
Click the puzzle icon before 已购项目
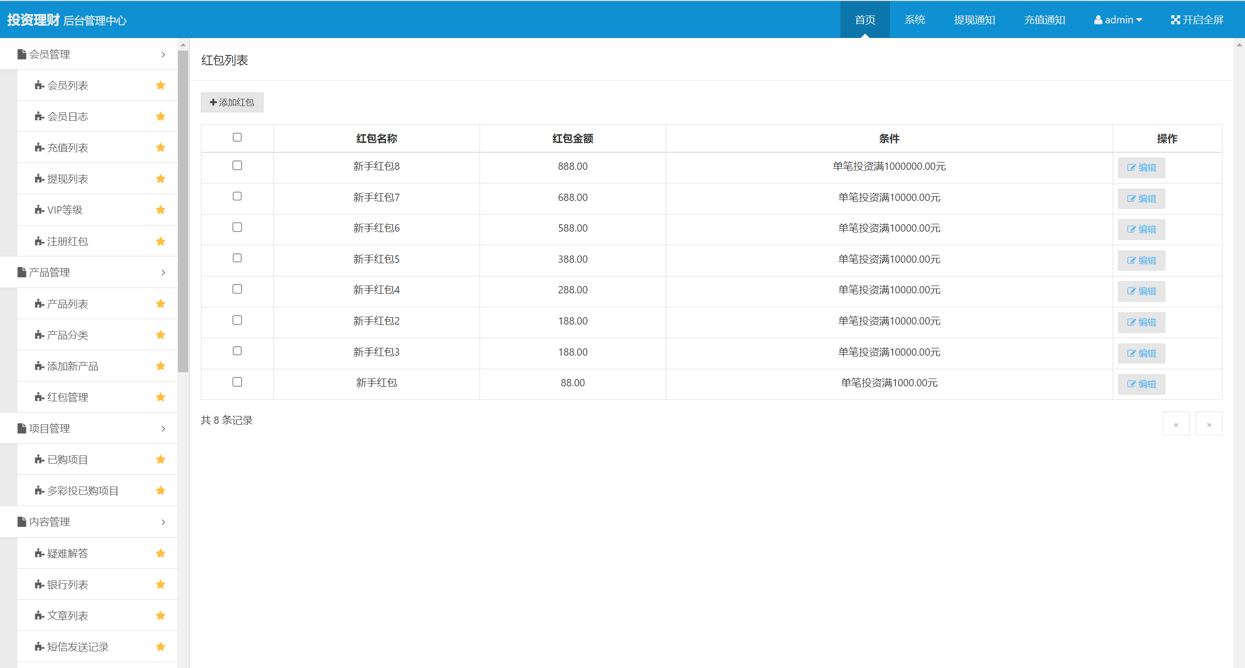click(39, 459)
